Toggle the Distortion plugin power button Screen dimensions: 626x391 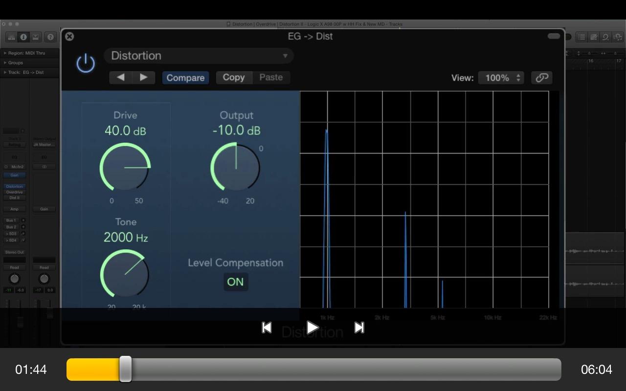click(x=86, y=64)
